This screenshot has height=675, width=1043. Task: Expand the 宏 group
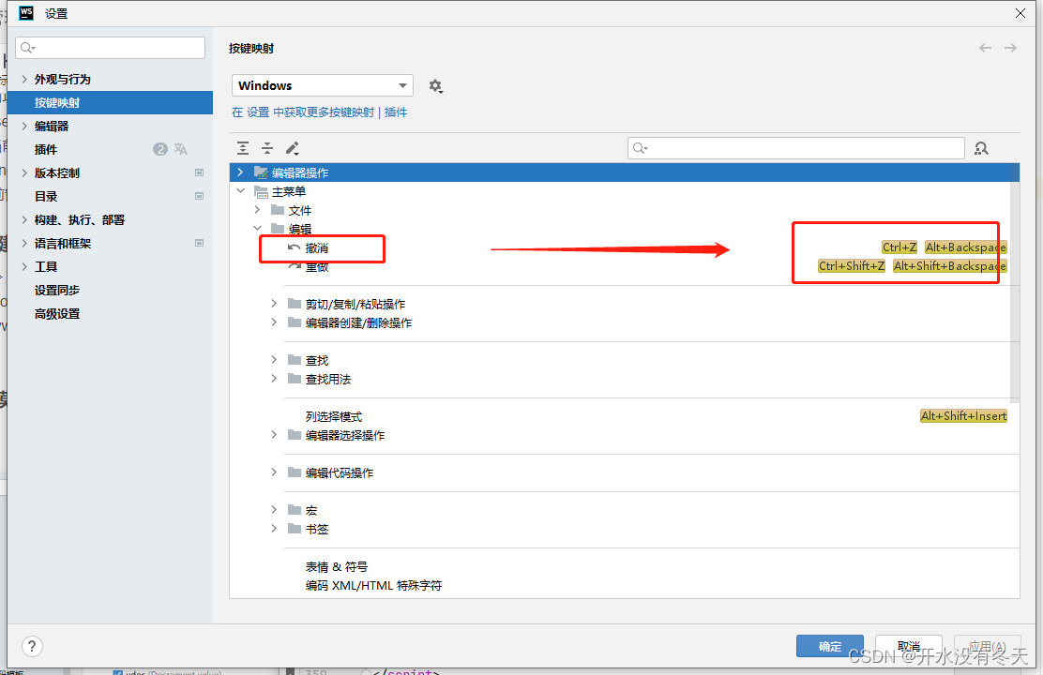tap(274, 509)
